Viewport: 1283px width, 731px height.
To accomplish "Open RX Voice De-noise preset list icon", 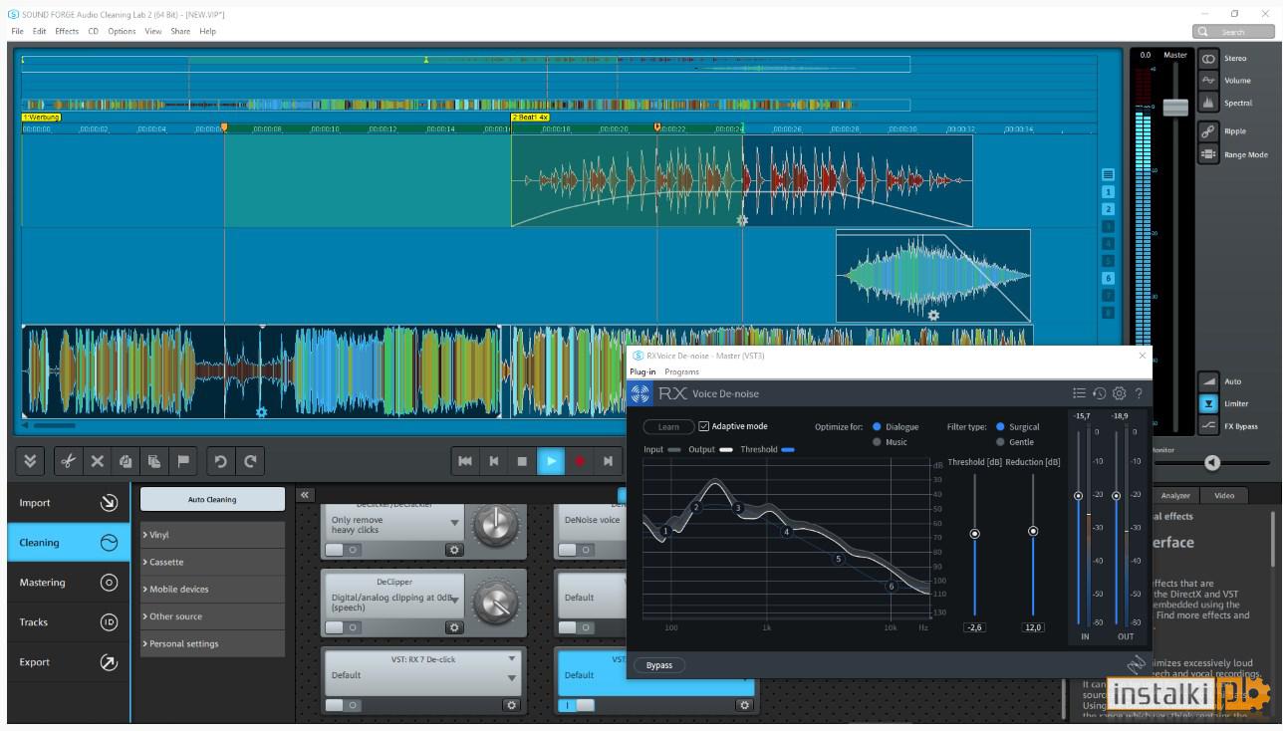I will point(1079,393).
